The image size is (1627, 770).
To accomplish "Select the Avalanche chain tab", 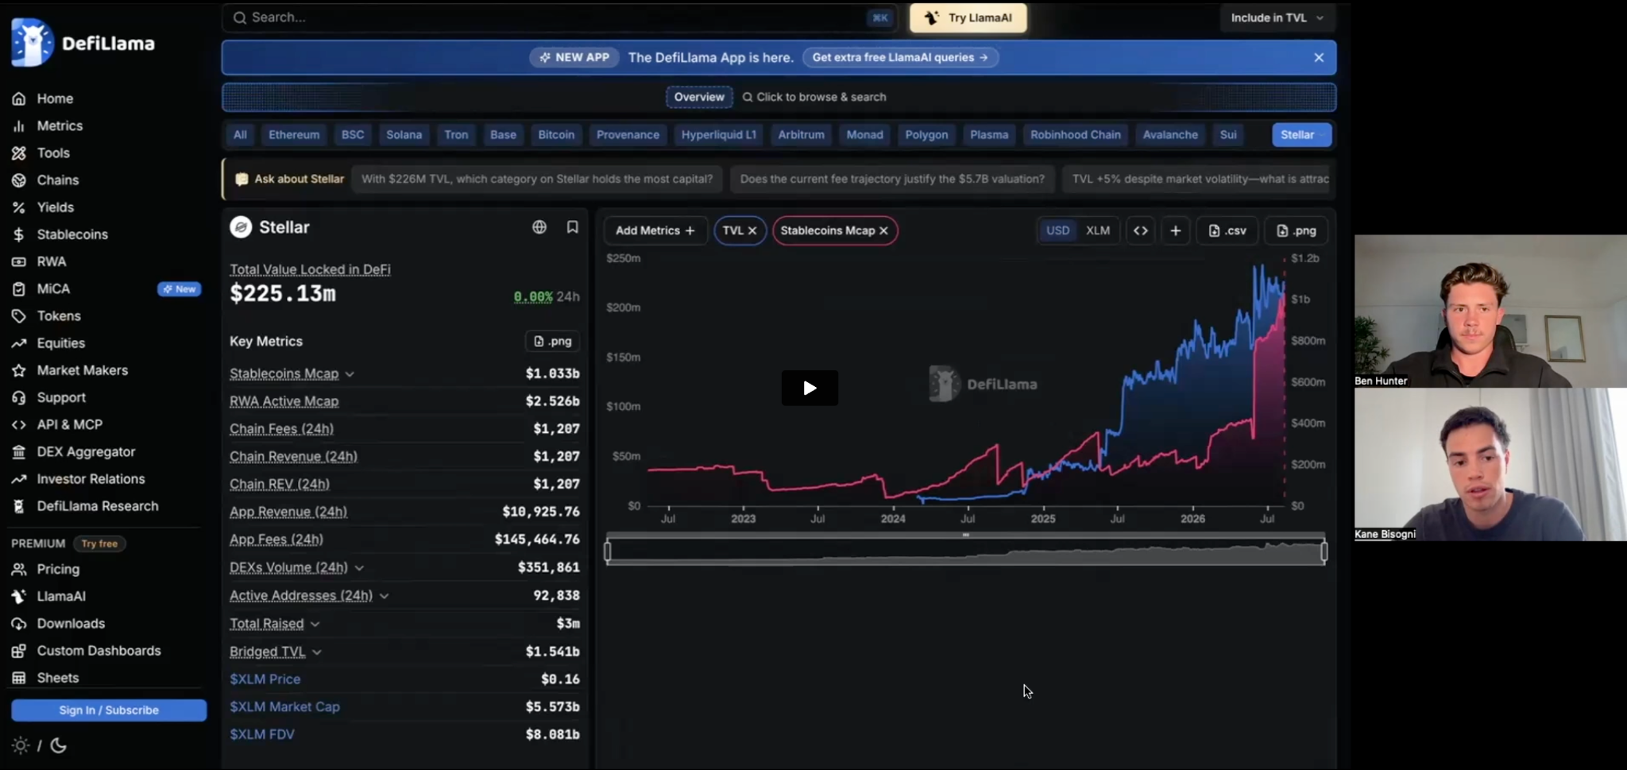I will [x=1170, y=135].
